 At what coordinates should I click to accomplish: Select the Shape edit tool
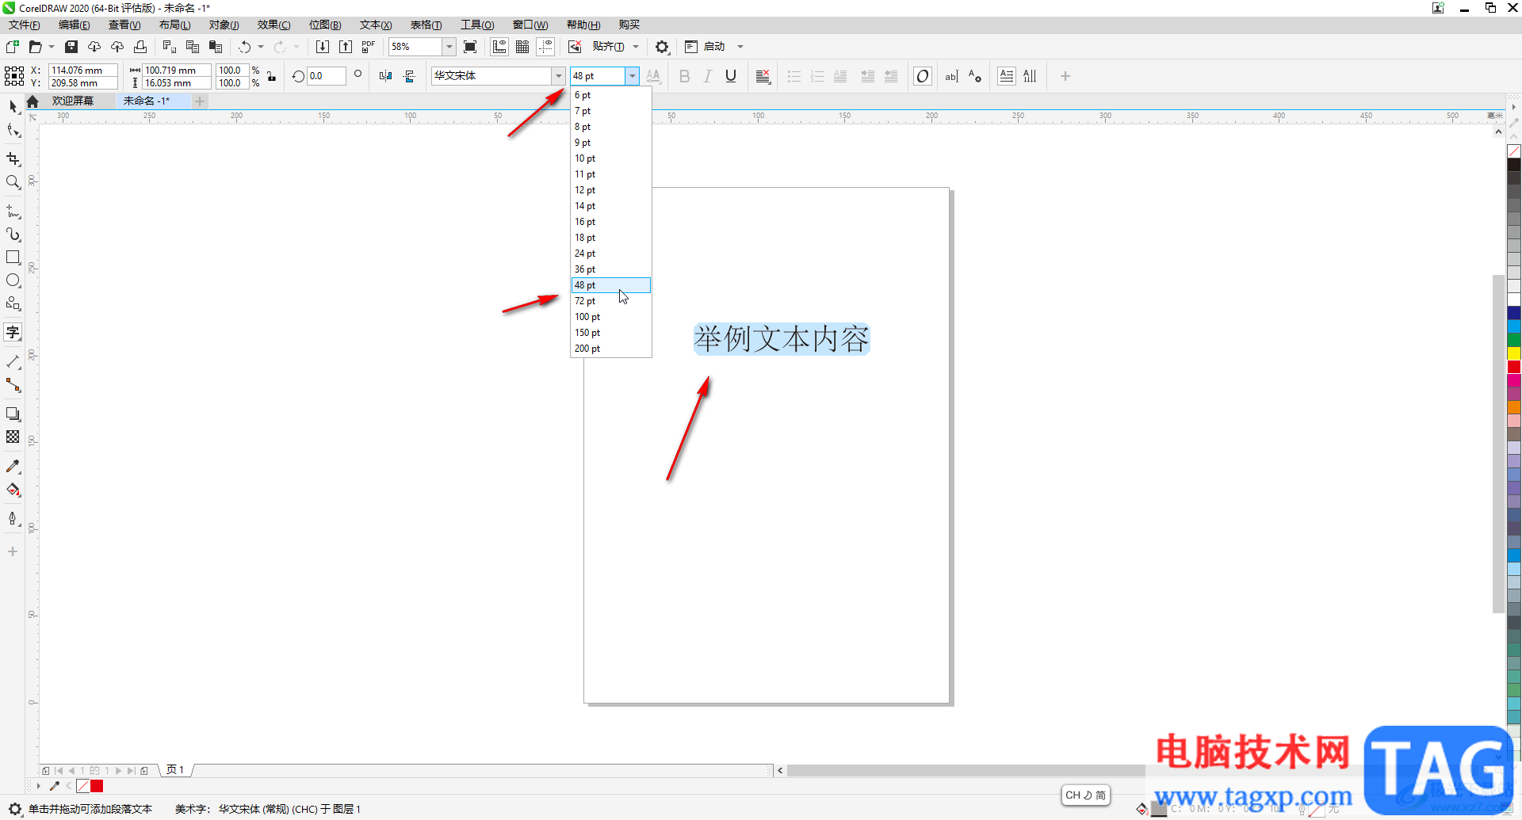pos(13,131)
